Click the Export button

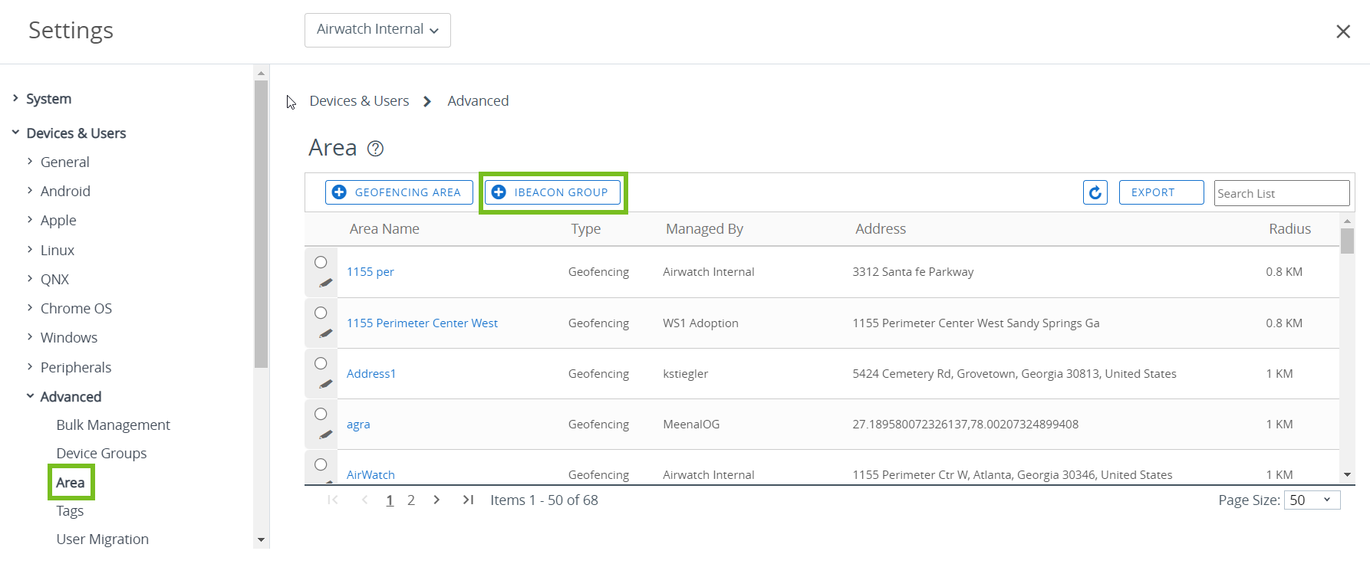(x=1161, y=192)
